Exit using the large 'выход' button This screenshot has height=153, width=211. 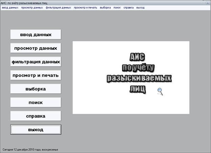click(36, 129)
